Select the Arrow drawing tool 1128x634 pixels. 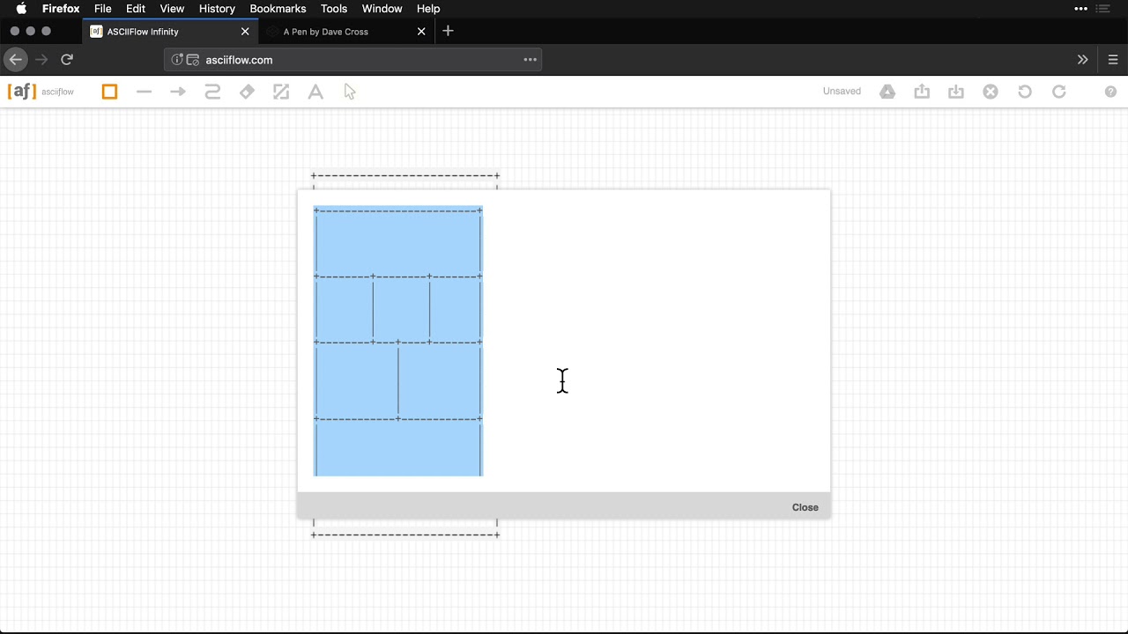[x=178, y=92]
